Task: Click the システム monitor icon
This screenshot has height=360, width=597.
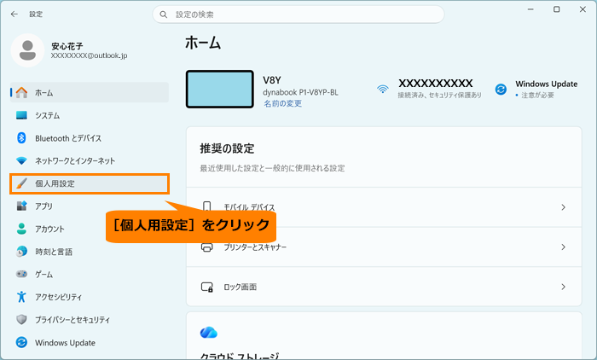Action: coord(21,115)
